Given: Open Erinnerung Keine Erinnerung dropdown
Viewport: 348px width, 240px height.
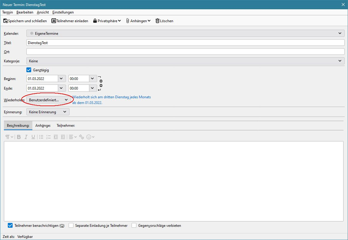Looking at the screenshot, I should click(x=48, y=112).
